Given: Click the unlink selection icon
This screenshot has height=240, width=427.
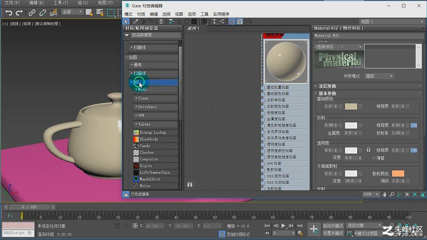Looking at the screenshot, I should tap(43, 13).
